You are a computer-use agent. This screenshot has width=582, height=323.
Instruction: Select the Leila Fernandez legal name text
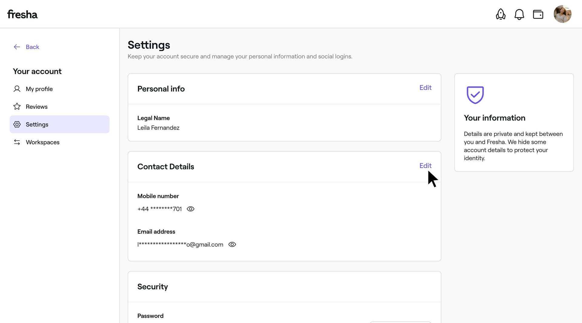(158, 128)
